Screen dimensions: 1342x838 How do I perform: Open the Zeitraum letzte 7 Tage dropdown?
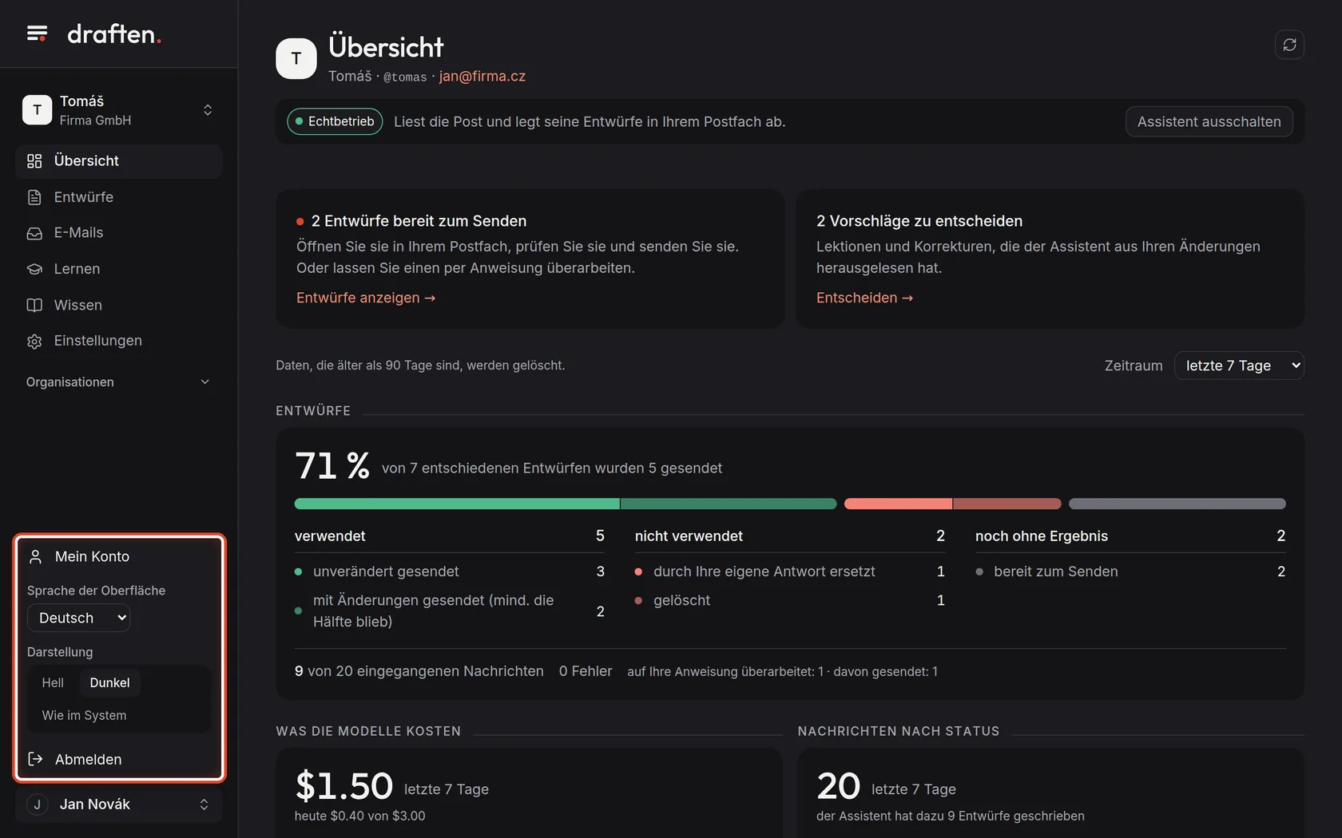point(1239,366)
